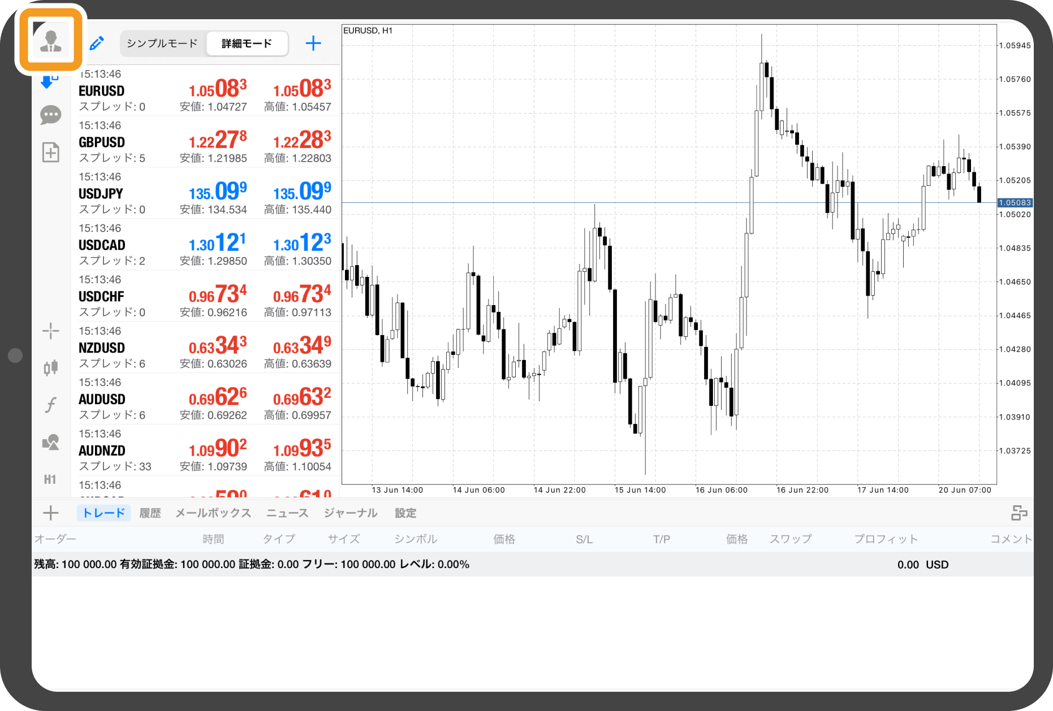Image resolution: width=1053 pixels, height=711 pixels.
Task: Click the window layout icon in the tab bar
Action: pos(1019,513)
